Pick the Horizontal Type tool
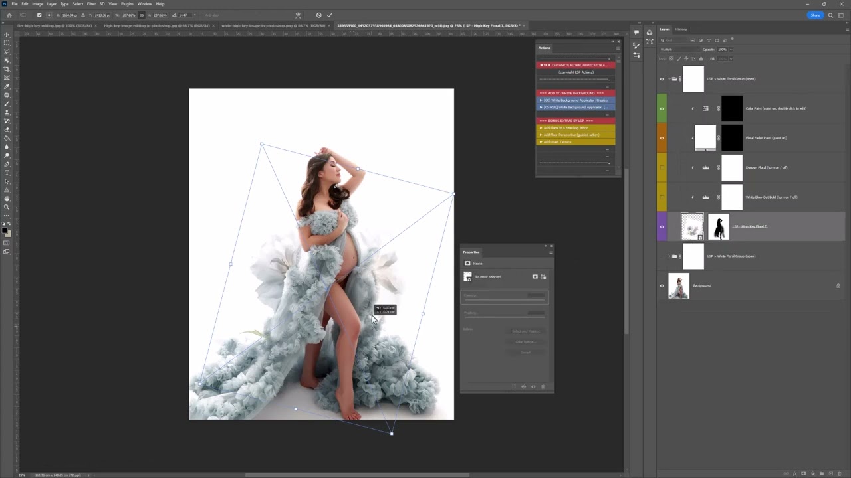This screenshot has height=478, width=851. tap(7, 173)
